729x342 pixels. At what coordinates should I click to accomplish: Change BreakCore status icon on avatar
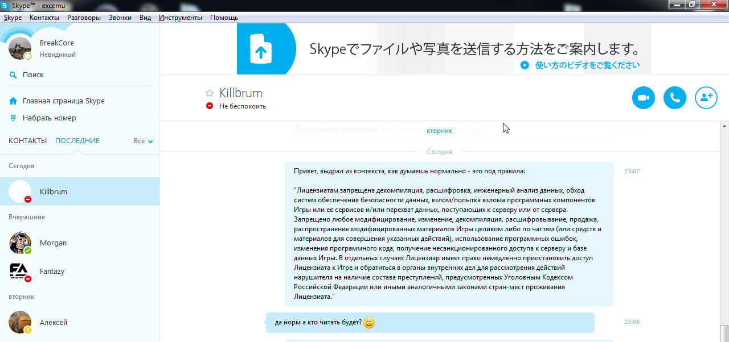click(x=28, y=56)
